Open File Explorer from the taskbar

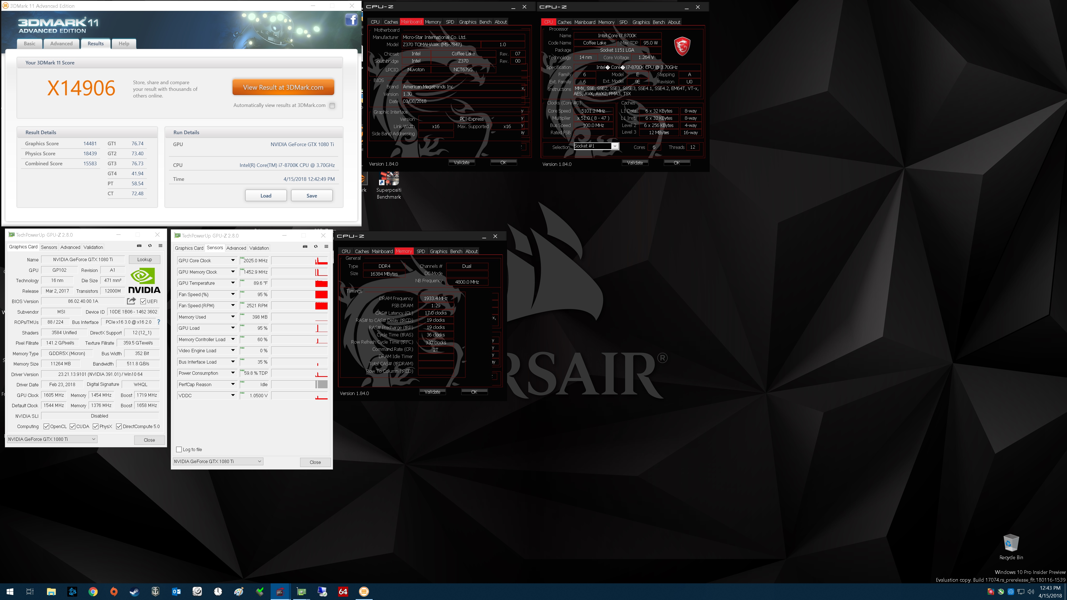click(x=51, y=591)
